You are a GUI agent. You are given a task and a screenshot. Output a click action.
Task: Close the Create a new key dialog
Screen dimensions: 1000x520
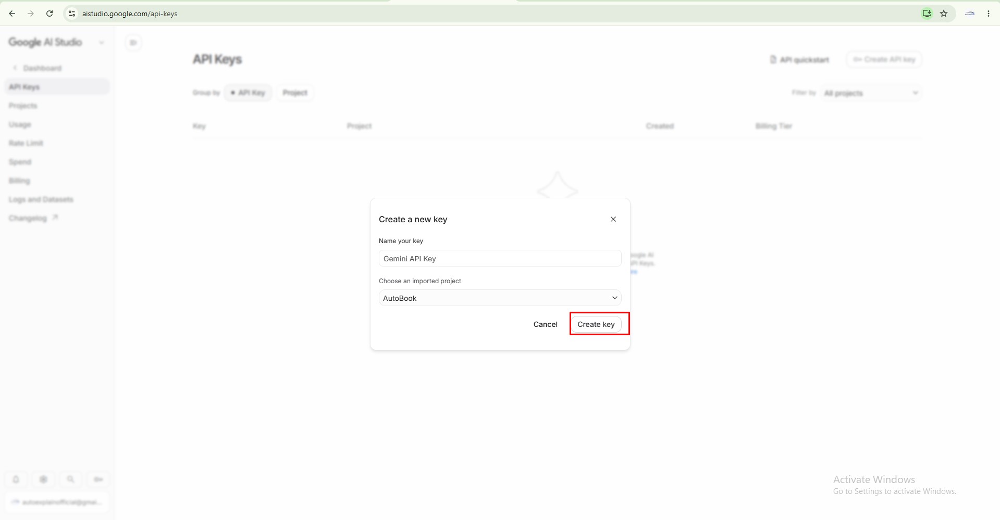click(613, 219)
